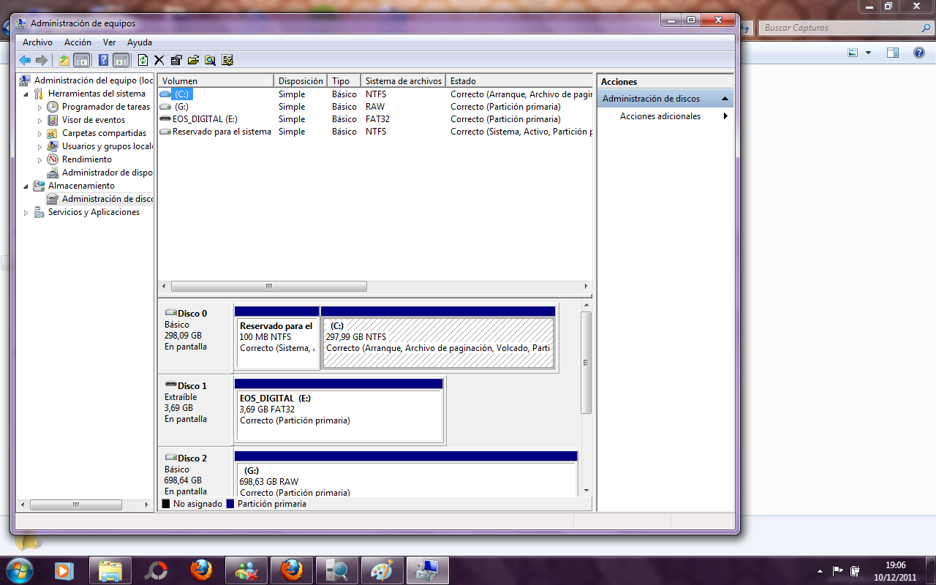Screen dimensions: 936x585
Task: Click the Up one level folder icon
Action: (x=64, y=60)
